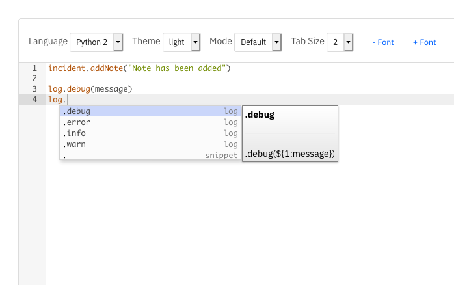Open the Mode dropdown showing Default
454x285 pixels.
(258, 42)
